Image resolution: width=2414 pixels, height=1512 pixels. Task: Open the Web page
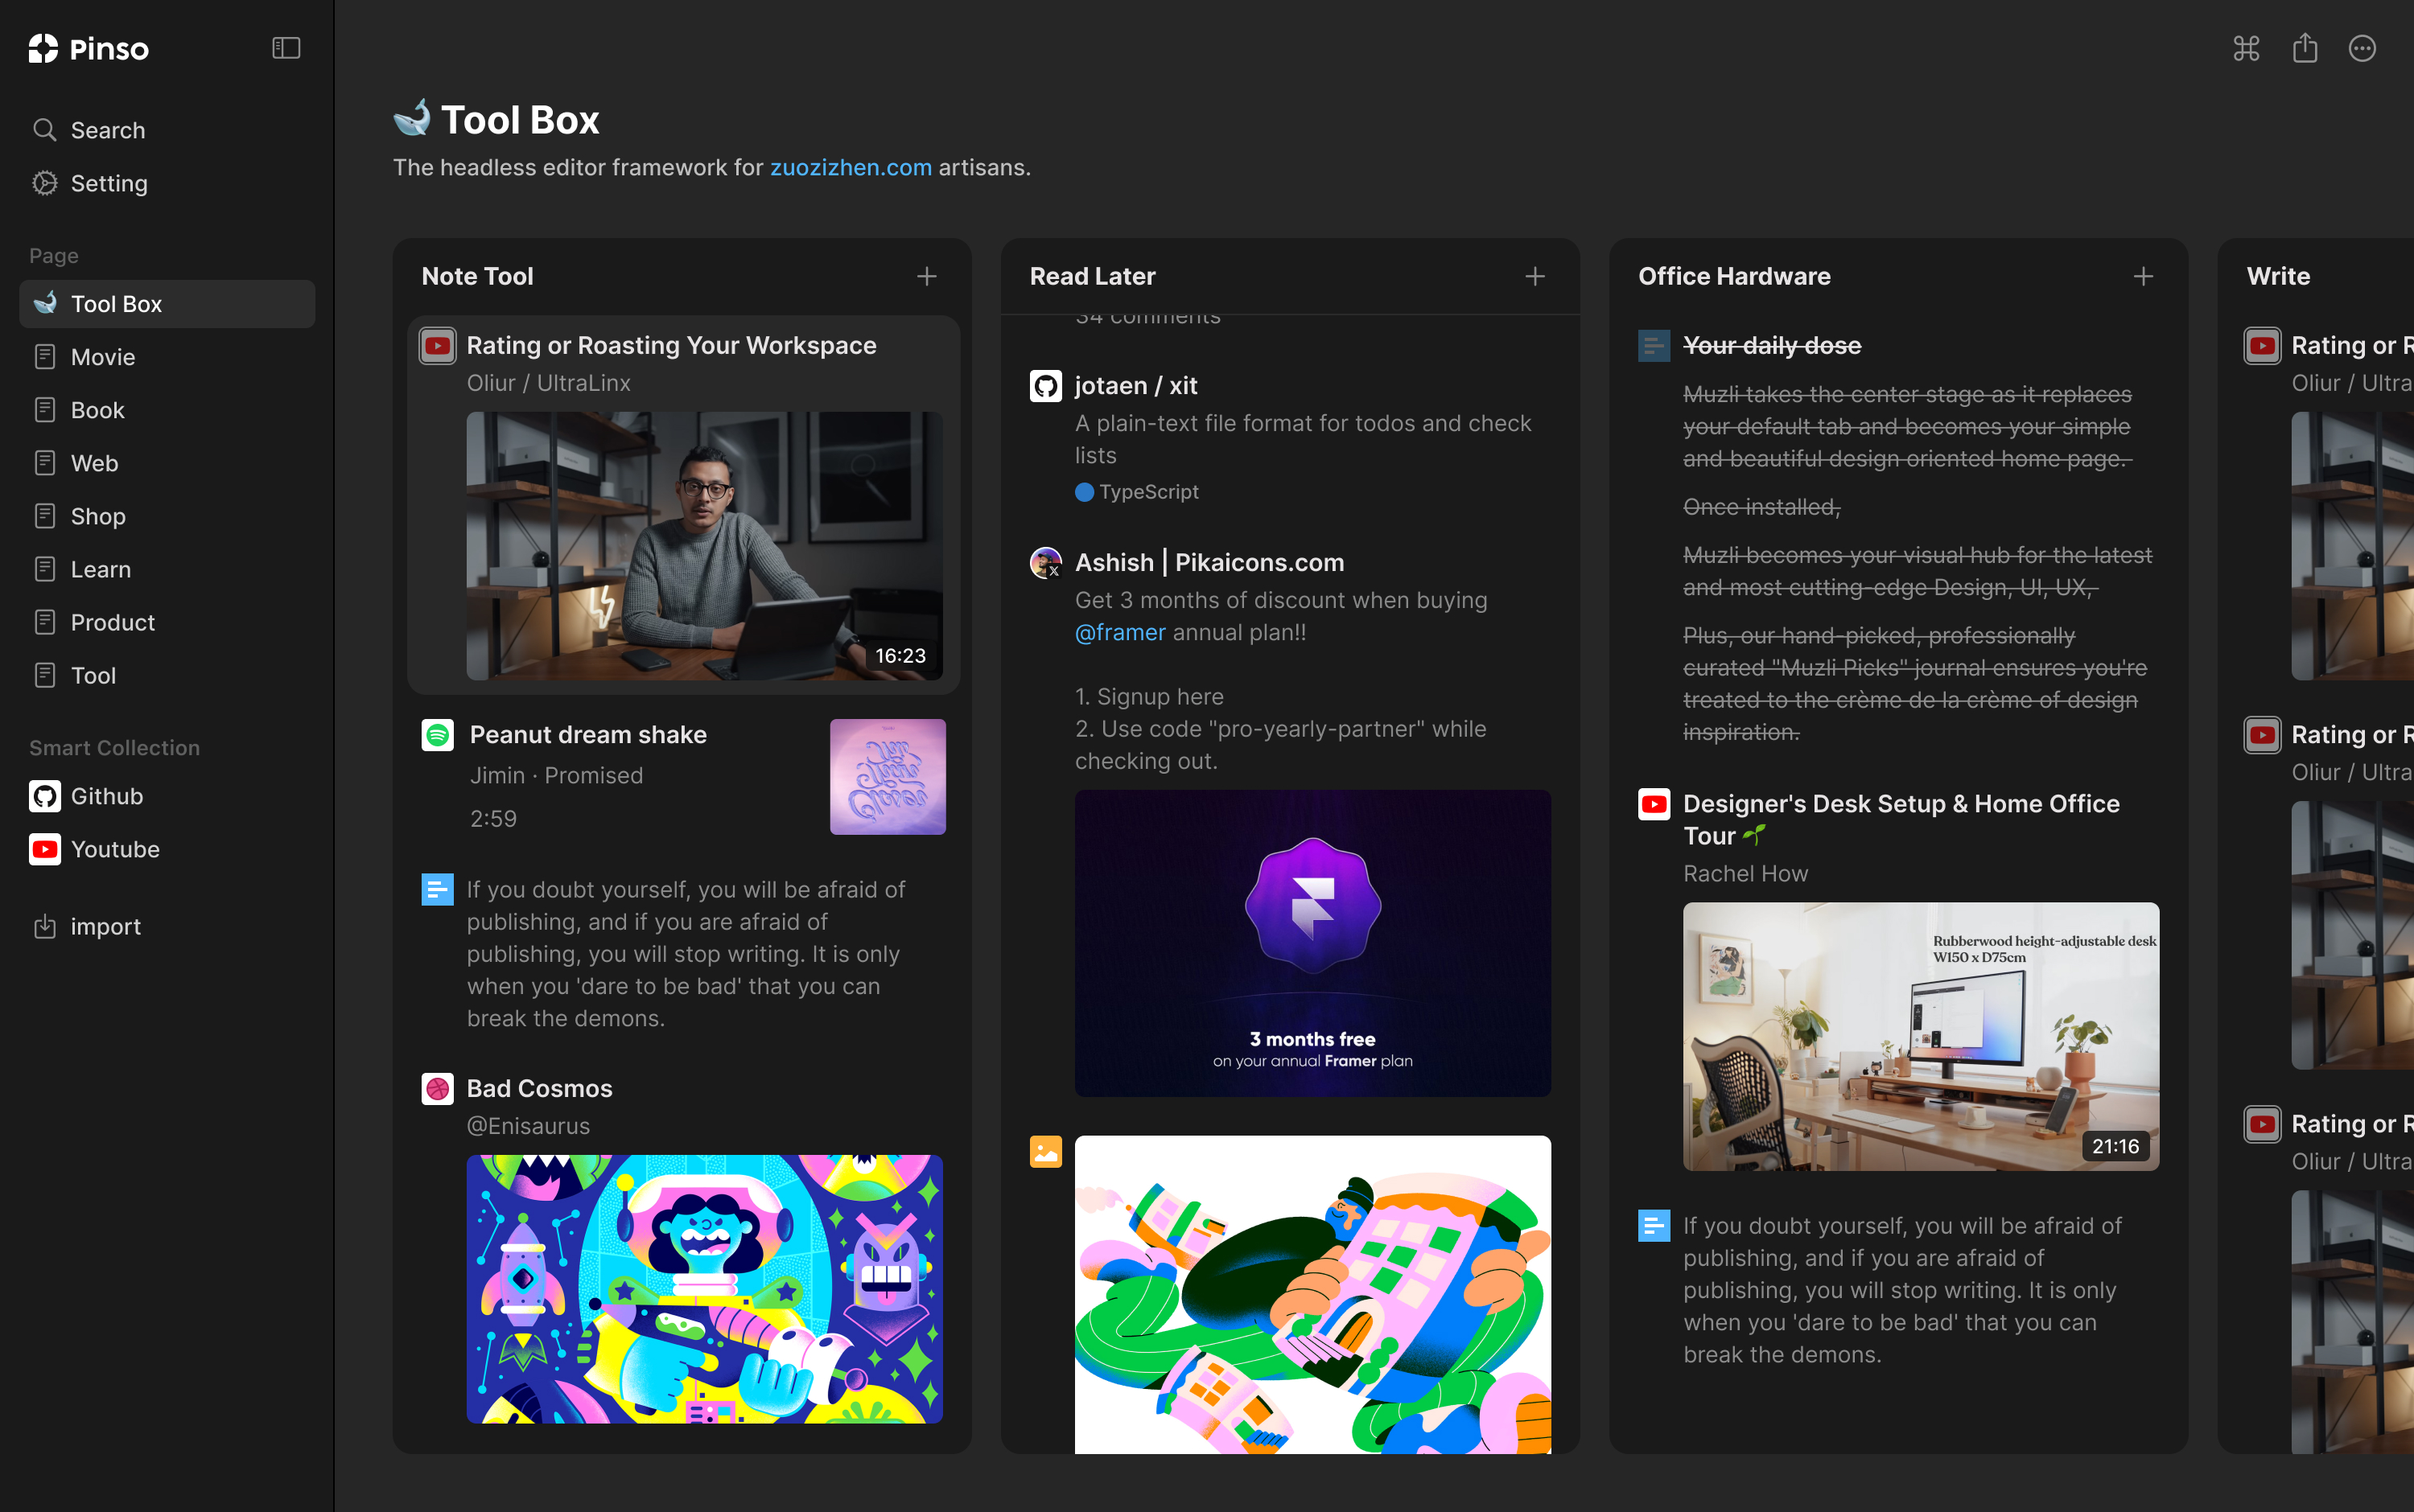tap(167, 463)
